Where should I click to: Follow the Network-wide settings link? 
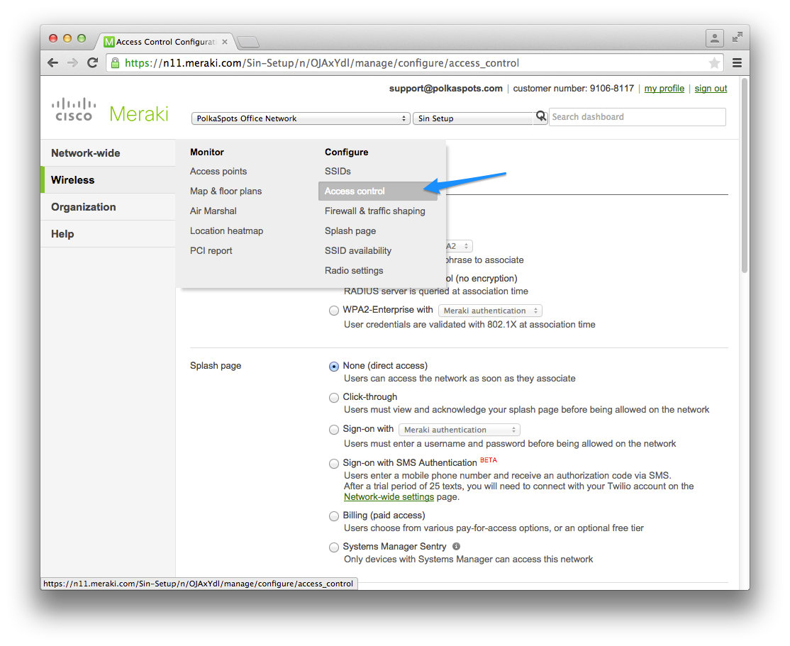(389, 497)
